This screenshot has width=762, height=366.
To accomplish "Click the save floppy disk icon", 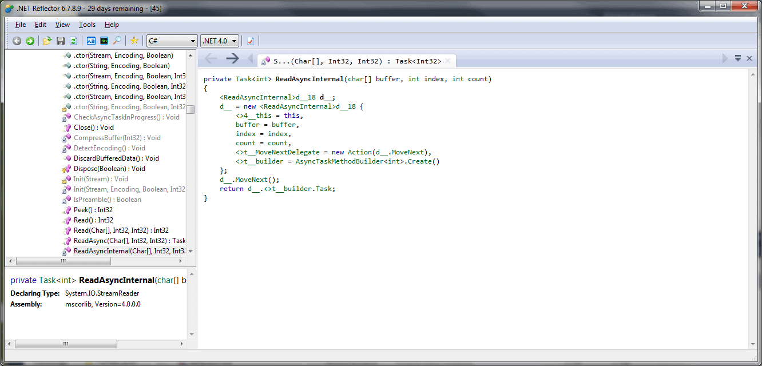I will [x=61, y=41].
